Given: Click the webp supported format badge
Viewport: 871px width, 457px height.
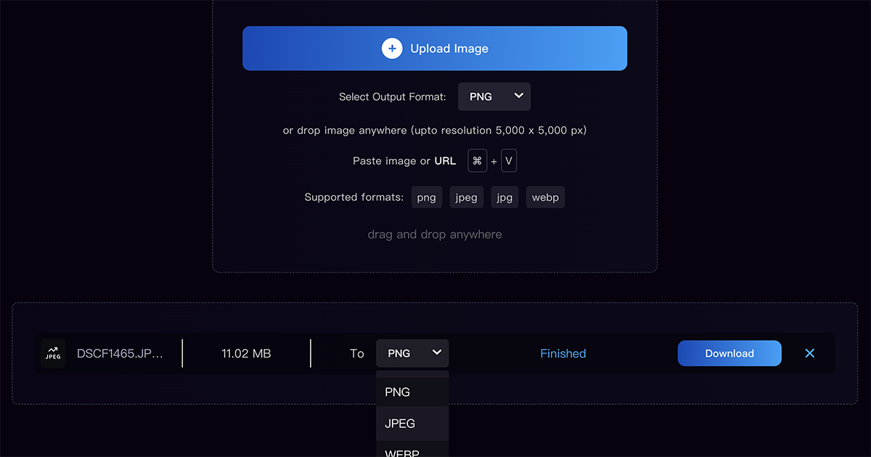Looking at the screenshot, I should pyautogui.click(x=545, y=197).
